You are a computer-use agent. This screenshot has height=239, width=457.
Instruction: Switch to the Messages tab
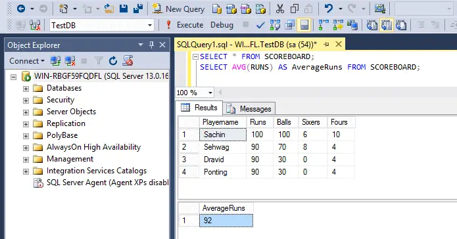tap(249, 109)
